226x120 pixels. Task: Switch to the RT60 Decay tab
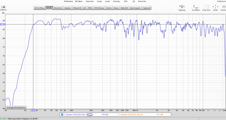(x=99, y=8)
